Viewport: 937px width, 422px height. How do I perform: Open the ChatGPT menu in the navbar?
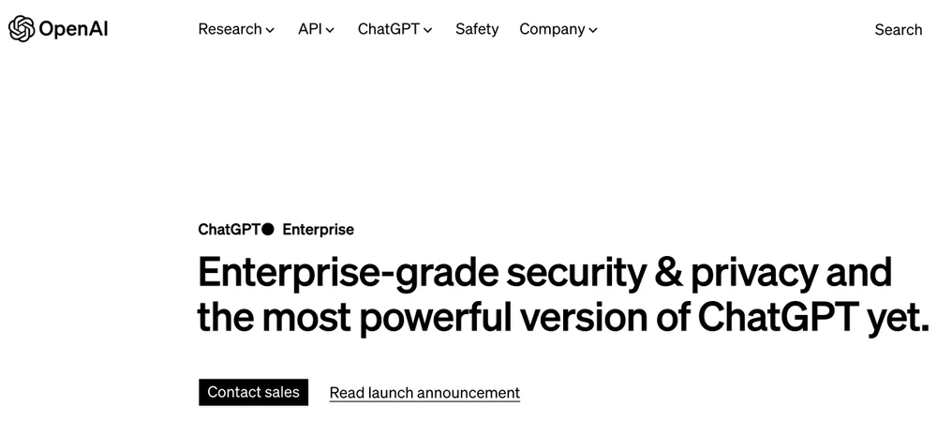pyautogui.click(x=388, y=29)
